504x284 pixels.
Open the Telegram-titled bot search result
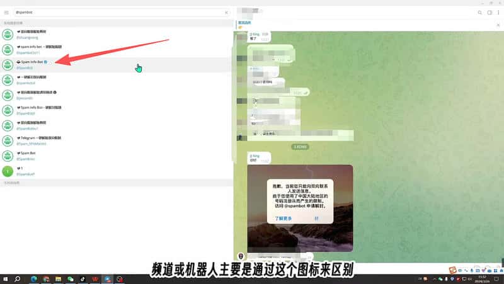117,140
